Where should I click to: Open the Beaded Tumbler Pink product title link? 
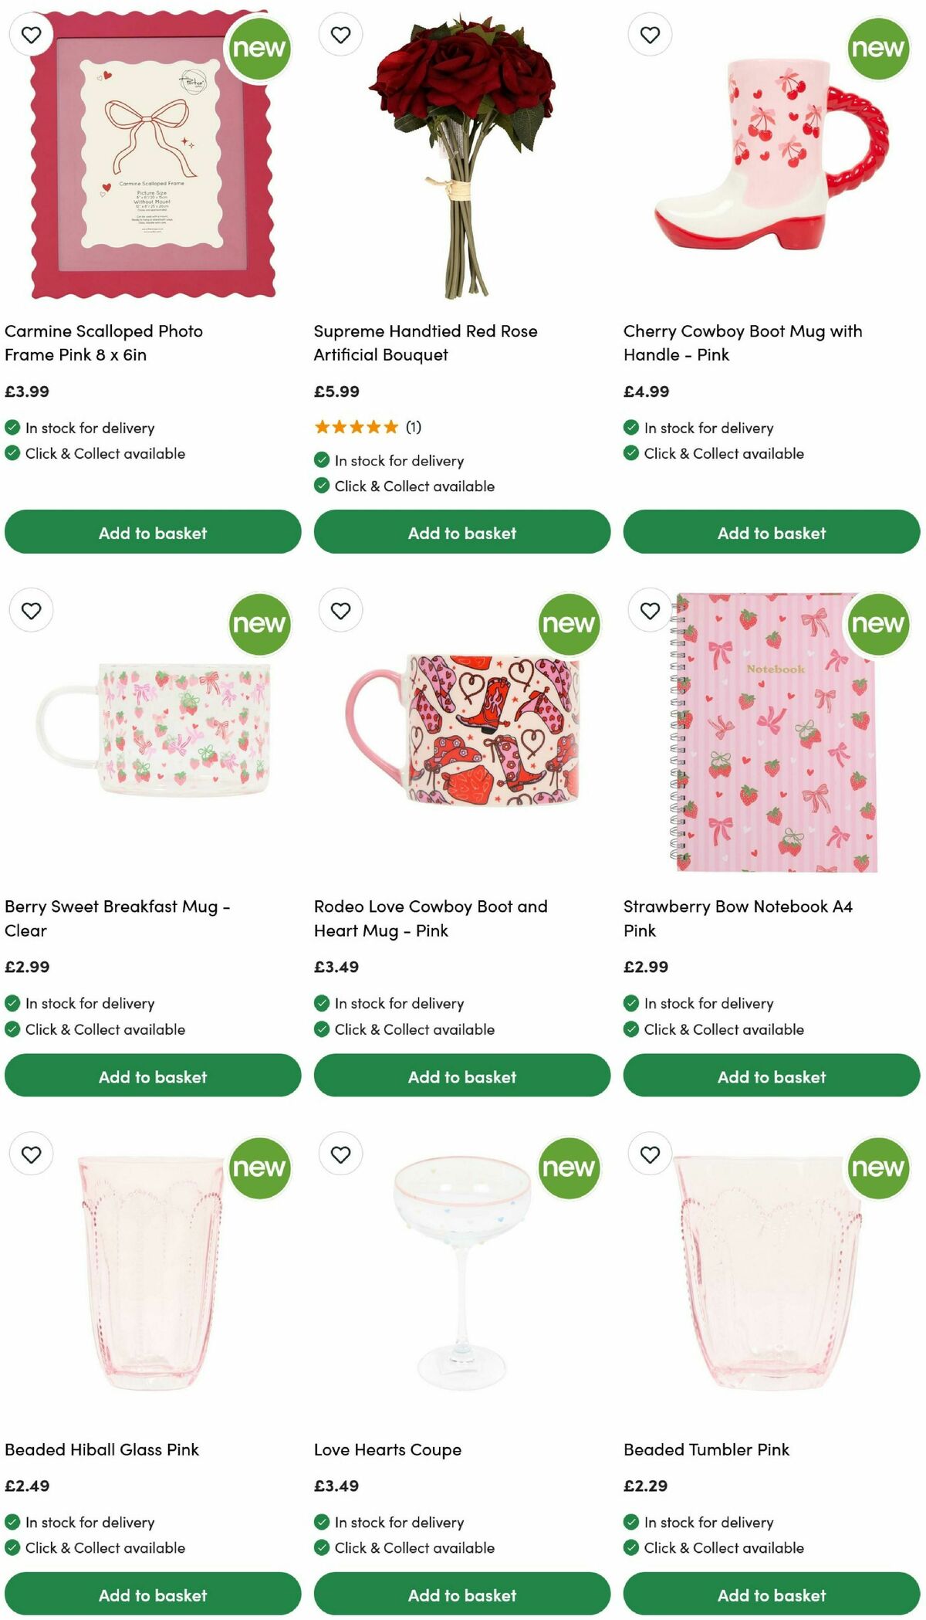[x=706, y=1449]
